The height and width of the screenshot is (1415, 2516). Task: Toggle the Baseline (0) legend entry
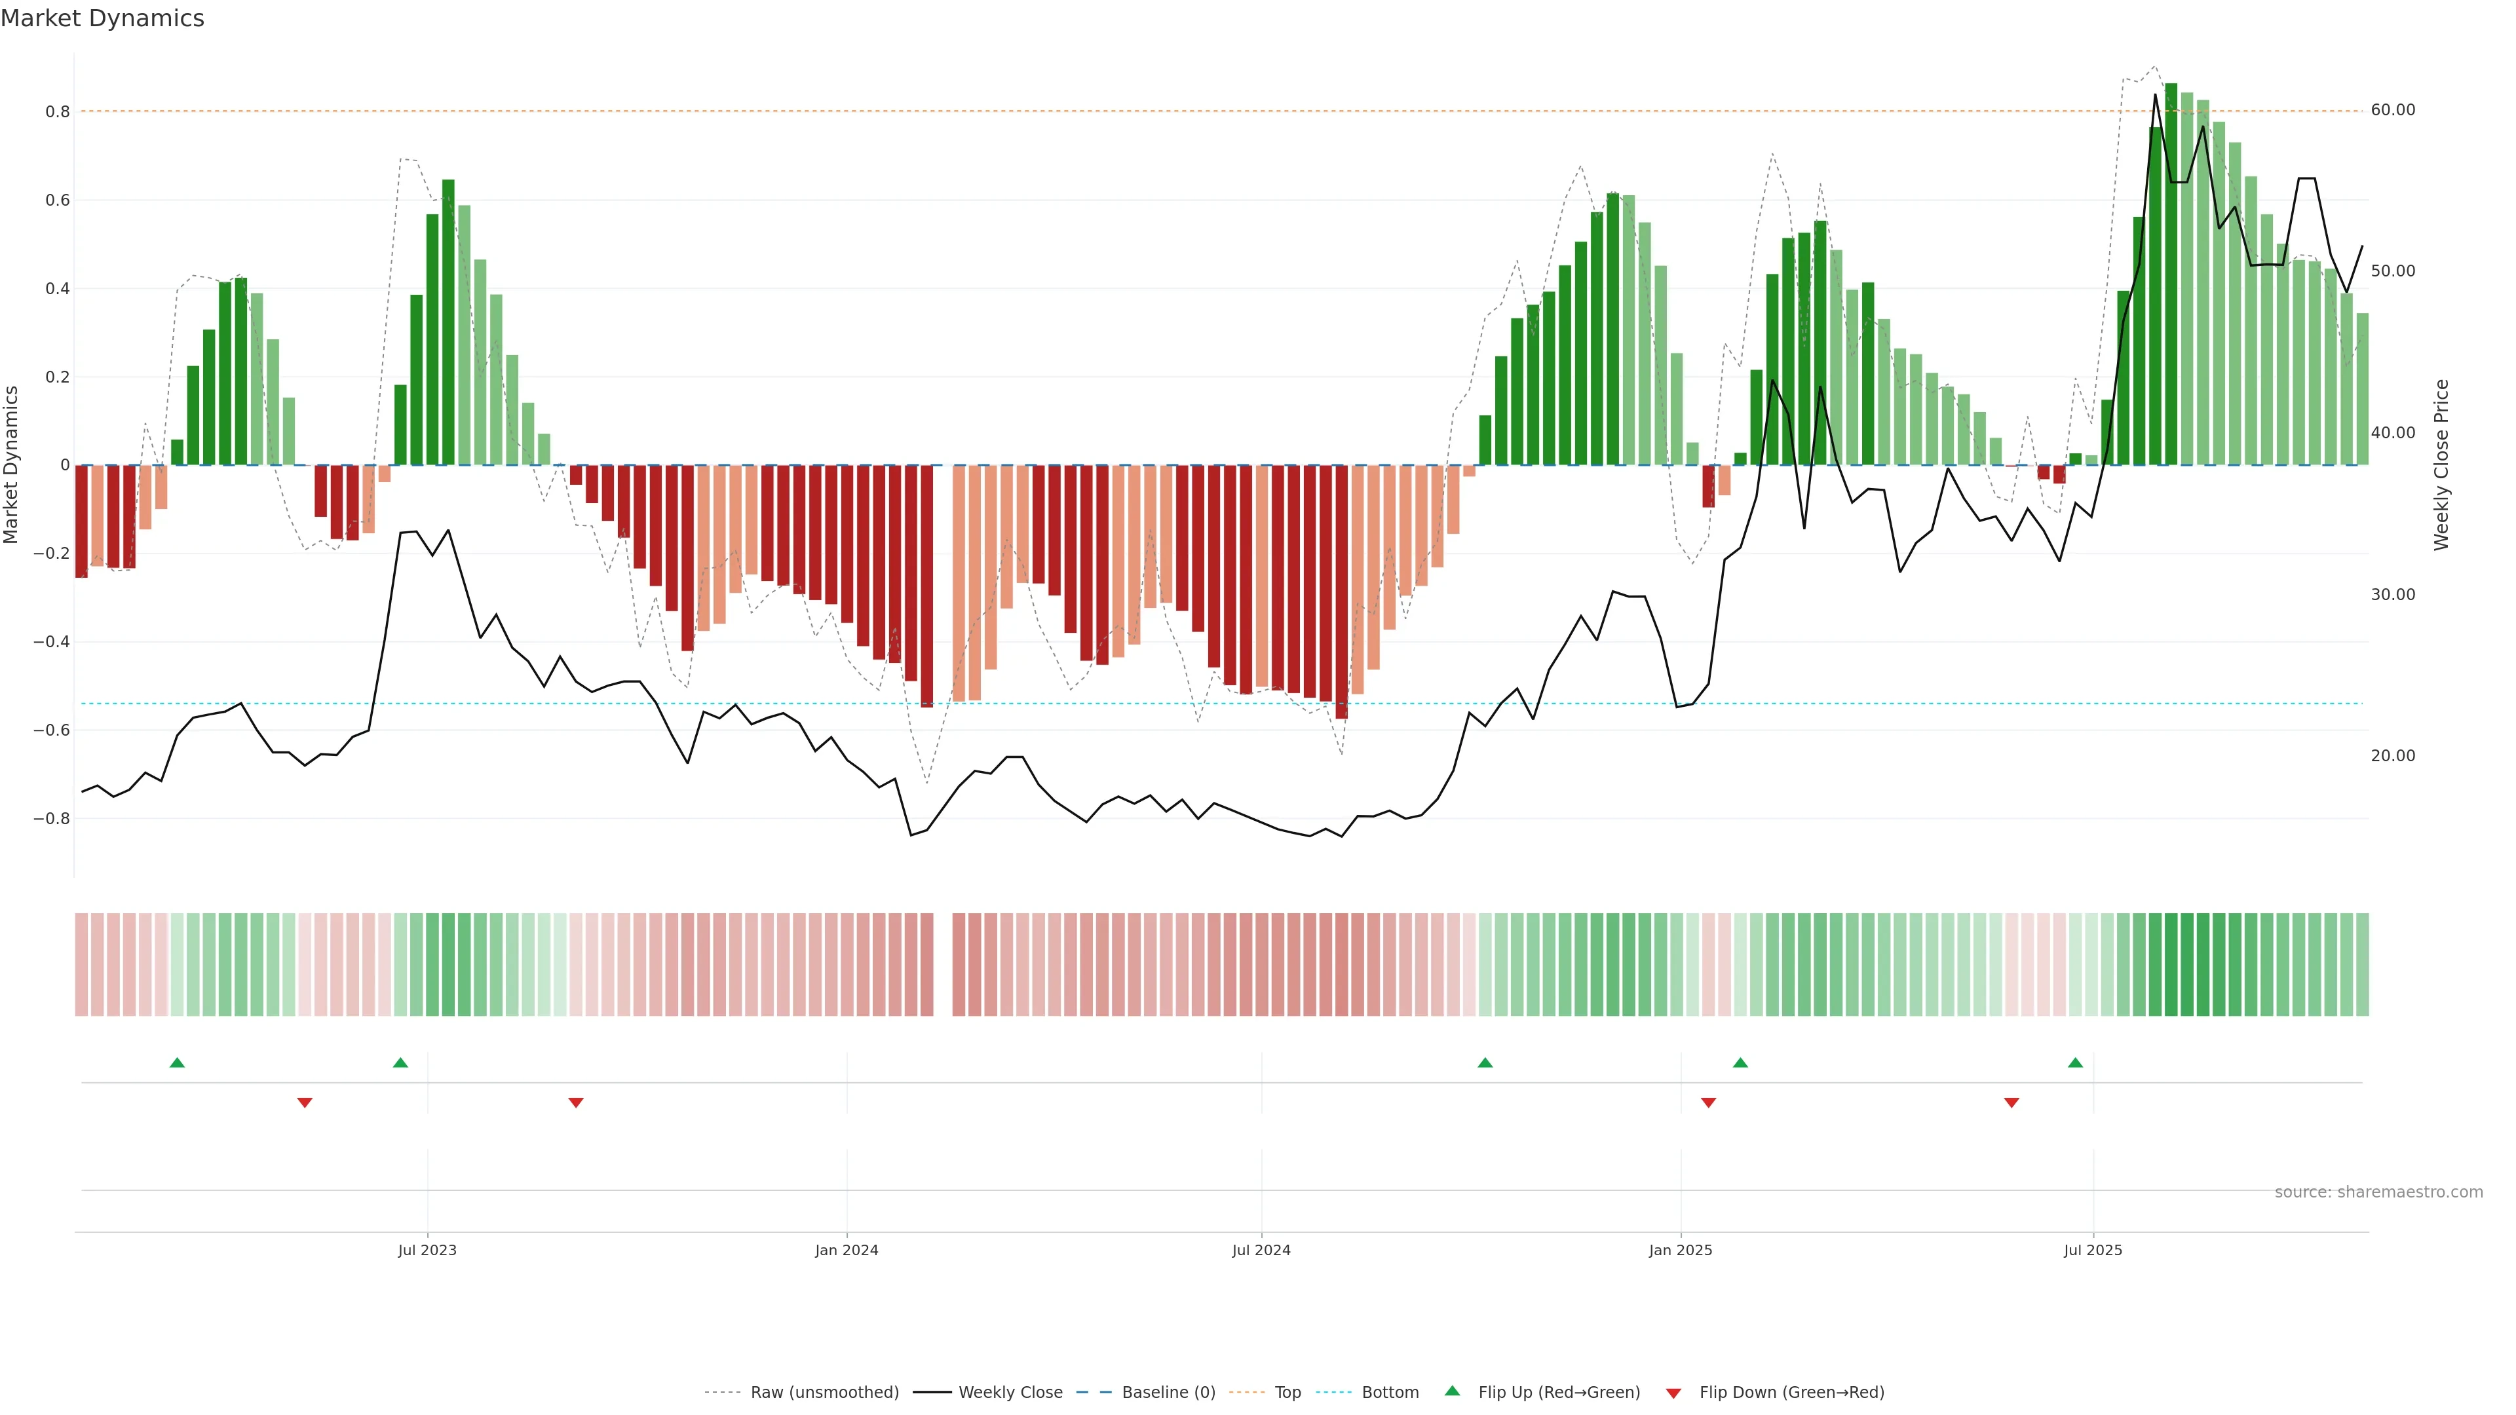tap(1168, 1393)
